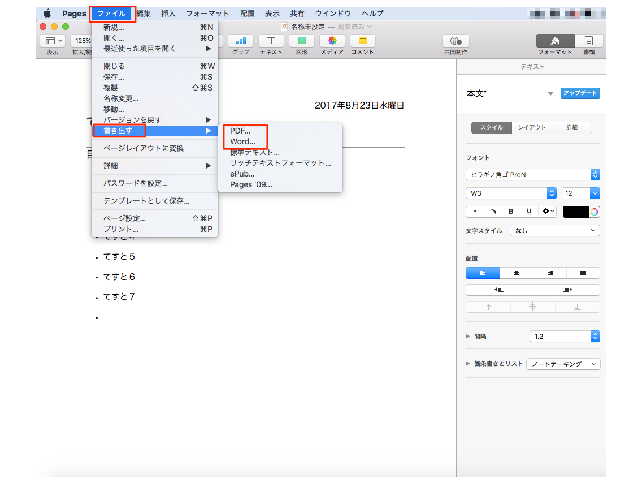Click the てすと 6 bullet line
The height and width of the screenshot is (482, 642).
[x=119, y=277]
